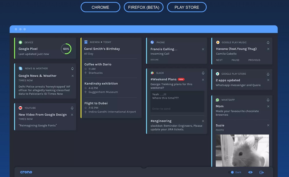PAUSE the Havana track
Image resolution: width=289 pixels, height=177 pixels.
(x=235, y=60)
